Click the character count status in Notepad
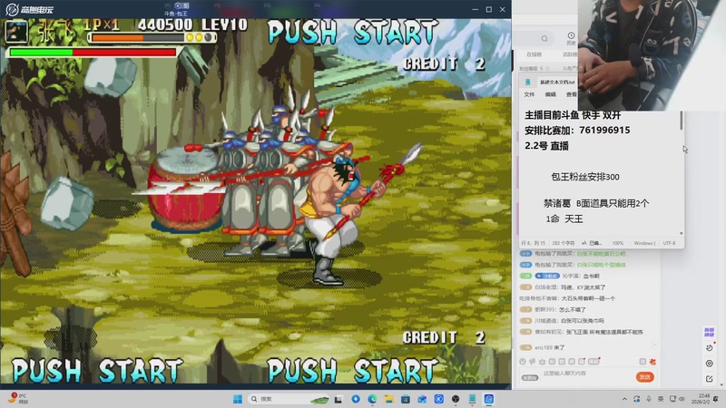 (x=563, y=243)
